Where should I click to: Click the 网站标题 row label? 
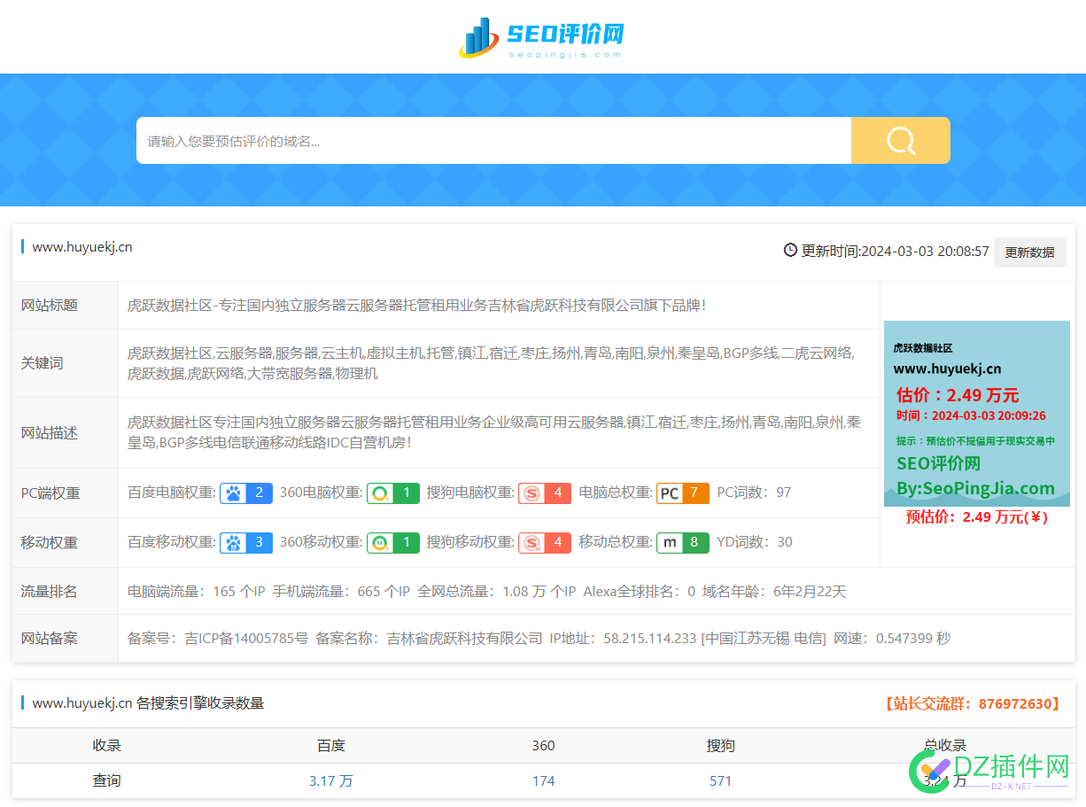tap(50, 306)
